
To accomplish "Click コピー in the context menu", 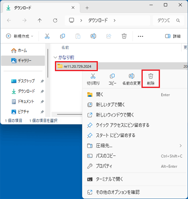I will click(112, 79).
